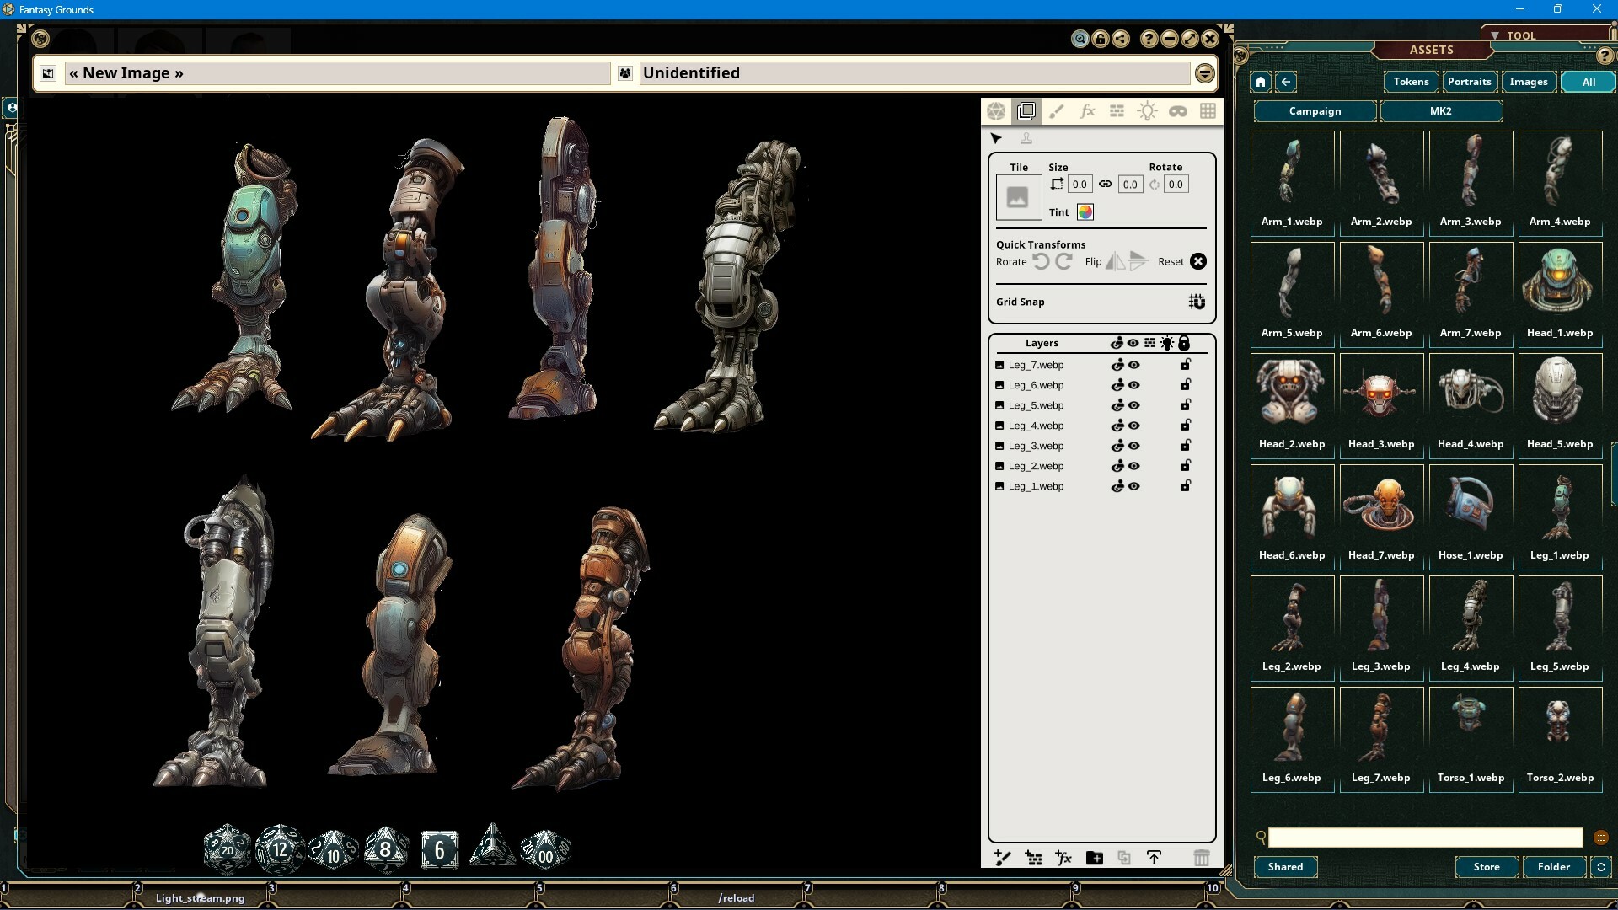Select the pointer selection tool
Screen dimensions: 1618x910
click(996, 138)
